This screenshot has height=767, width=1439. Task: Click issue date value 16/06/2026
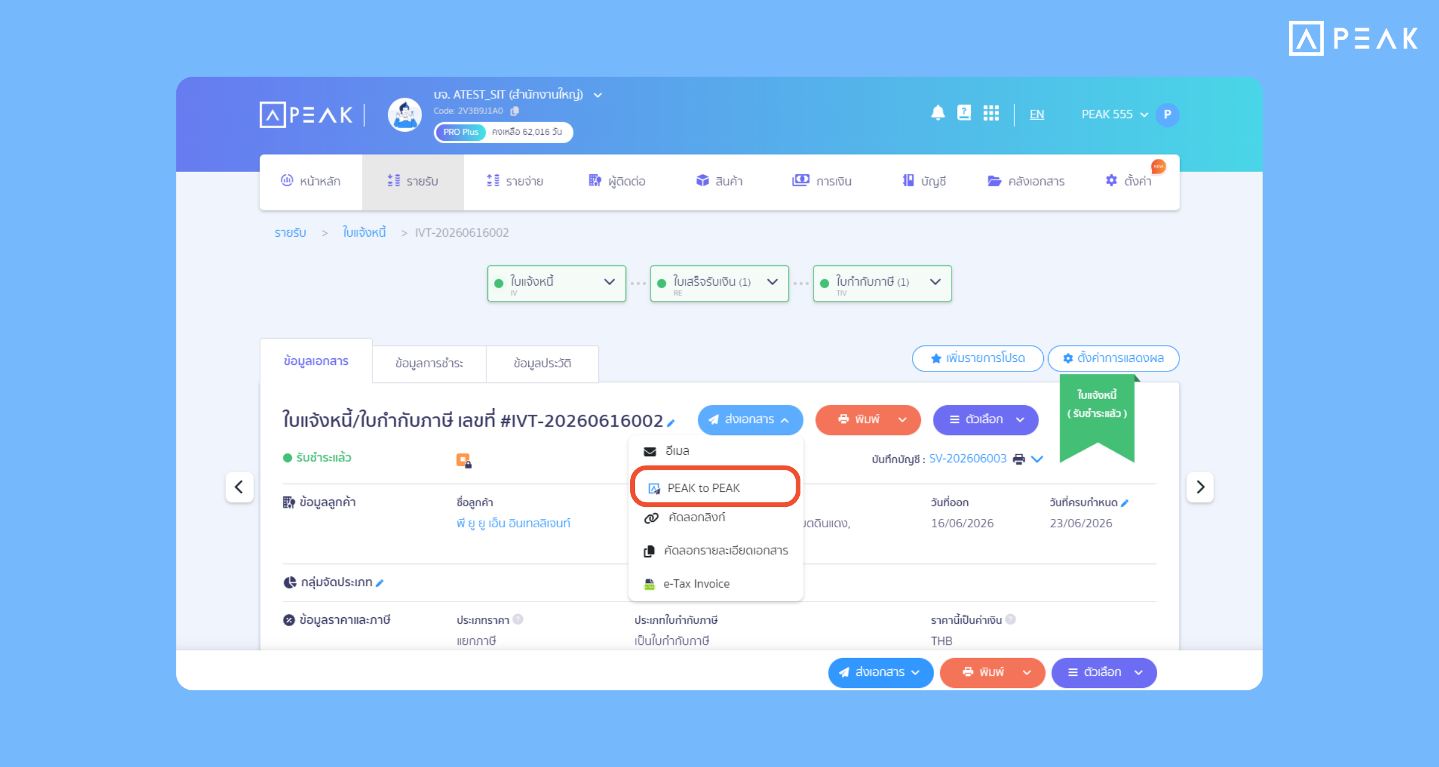click(962, 524)
